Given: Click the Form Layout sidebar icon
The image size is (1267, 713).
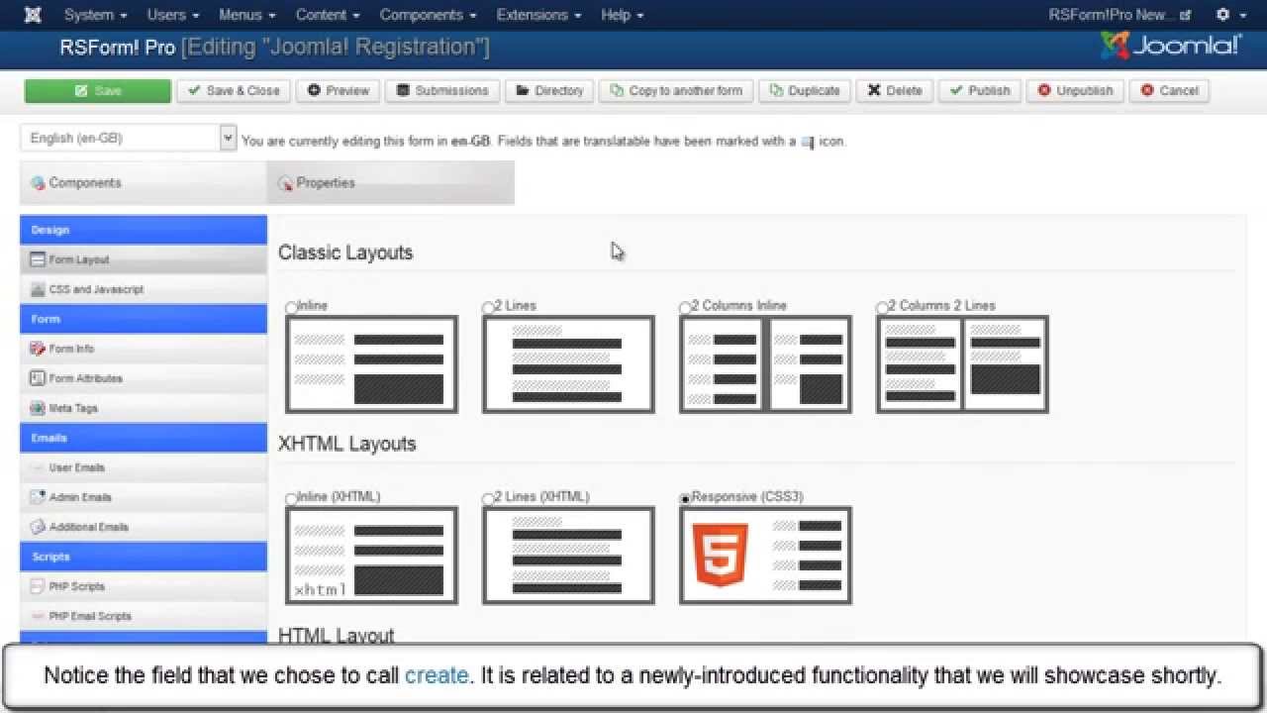Looking at the screenshot, I should point(38,259).
